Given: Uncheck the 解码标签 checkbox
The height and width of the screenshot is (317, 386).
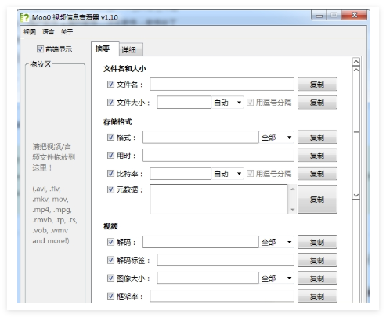Looking at the screenshot, I should click(110, 260).
